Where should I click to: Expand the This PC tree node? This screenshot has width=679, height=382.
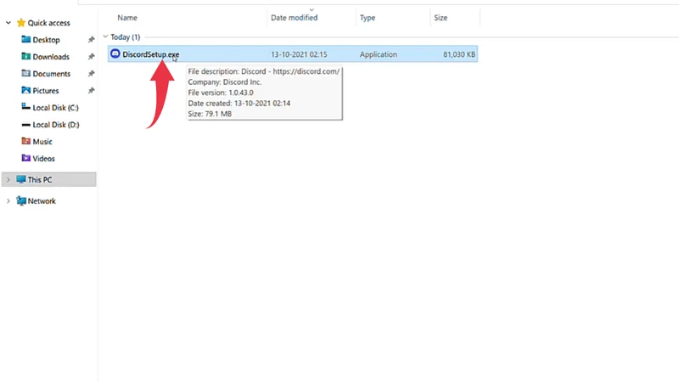click(8, 180)
